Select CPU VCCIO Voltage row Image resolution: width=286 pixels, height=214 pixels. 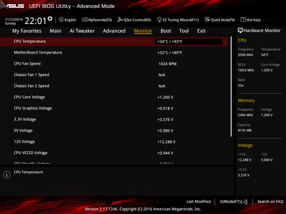coord(114,153)
